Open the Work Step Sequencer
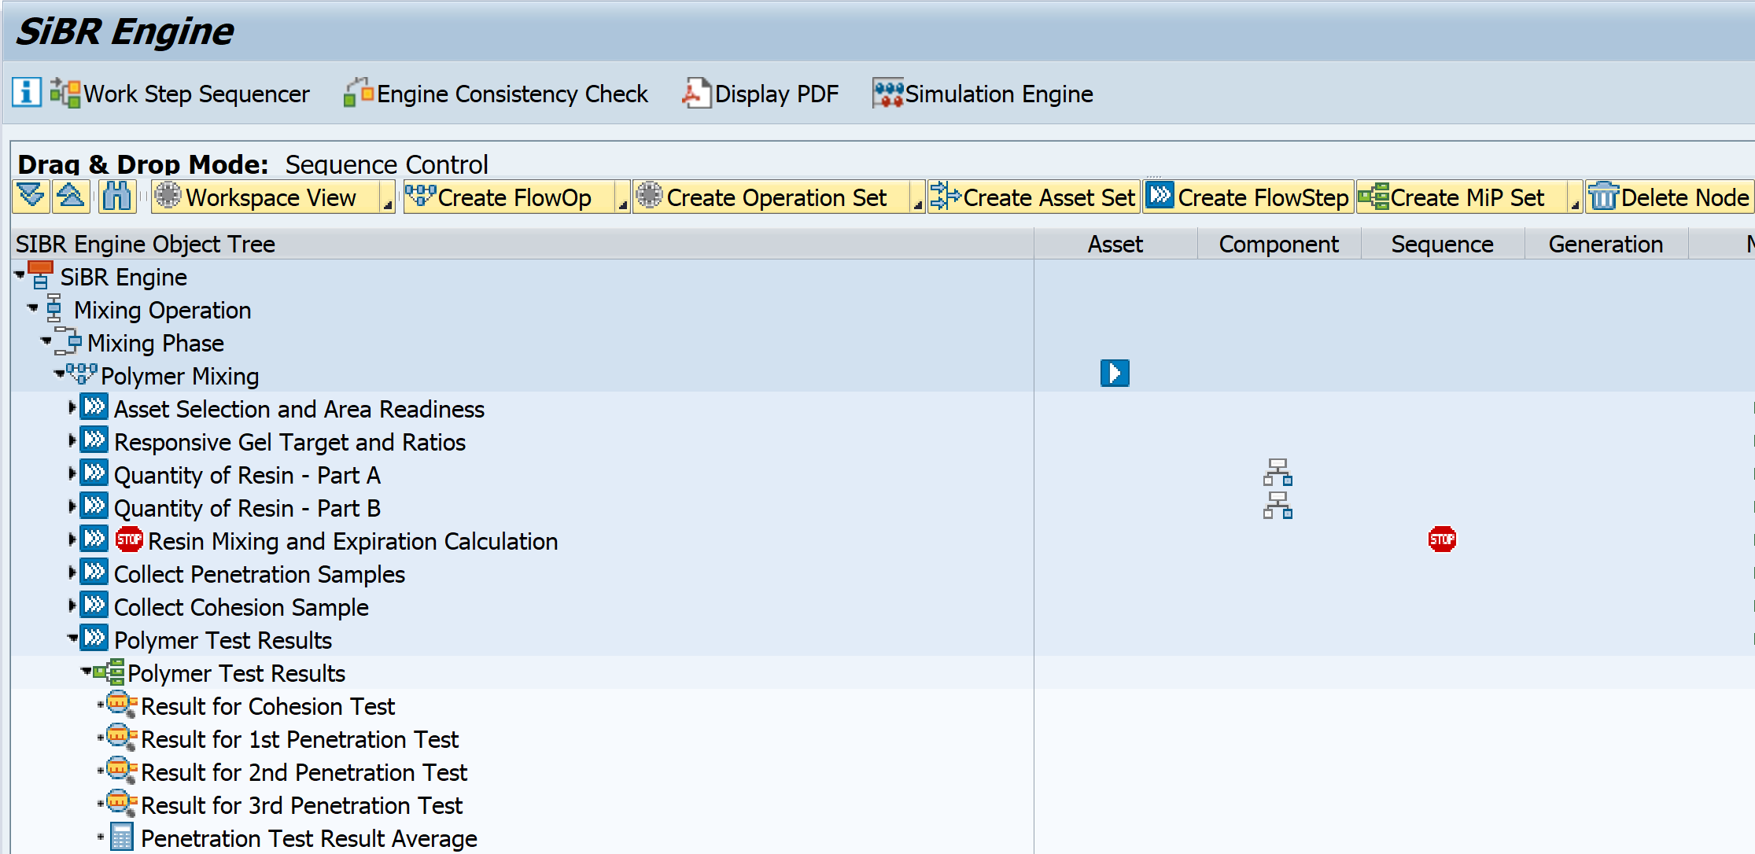 pos(180,94)
